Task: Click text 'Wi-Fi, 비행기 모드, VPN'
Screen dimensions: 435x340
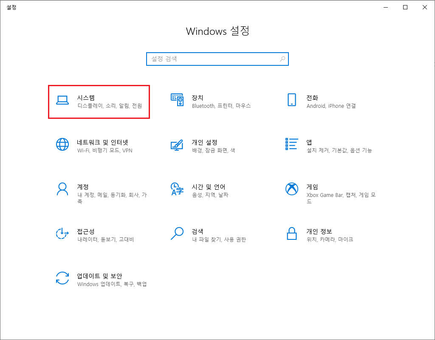Action: tap(105, 150)
